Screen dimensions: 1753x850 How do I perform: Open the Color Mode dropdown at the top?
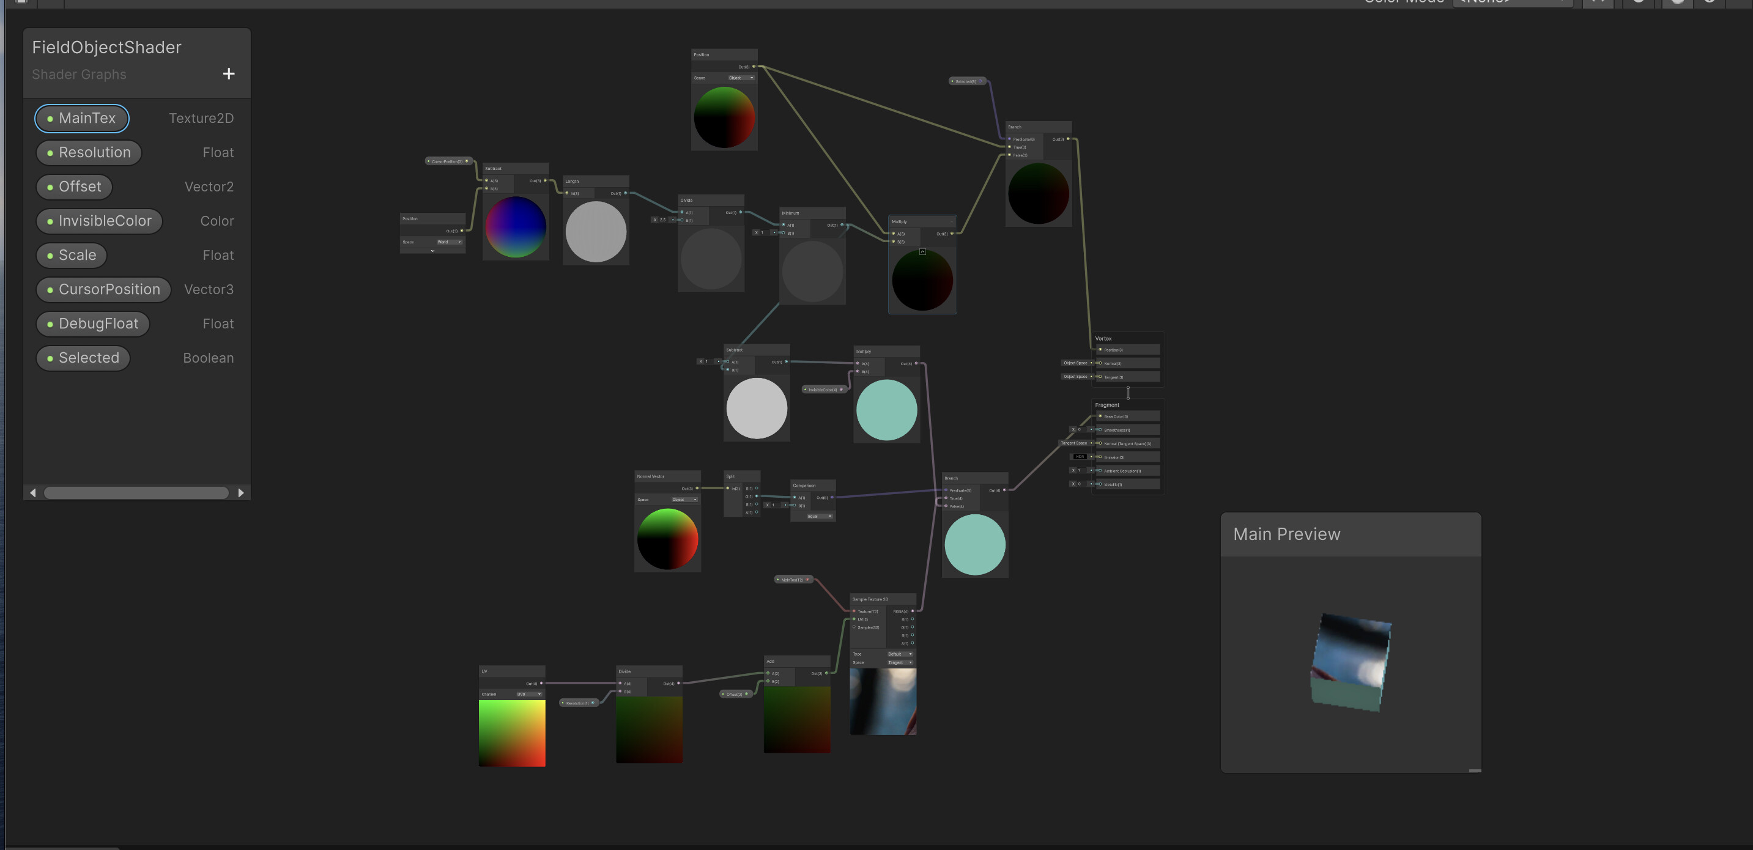[x=1512, y=2]
